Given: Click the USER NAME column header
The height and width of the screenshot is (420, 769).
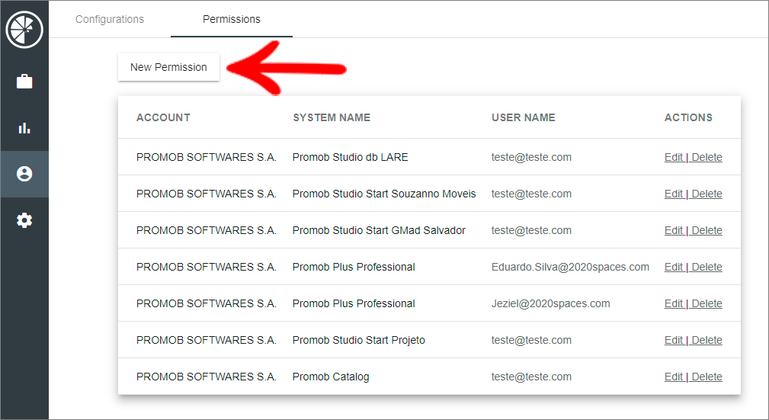Looking at the screenshot, I should (524, 117).
